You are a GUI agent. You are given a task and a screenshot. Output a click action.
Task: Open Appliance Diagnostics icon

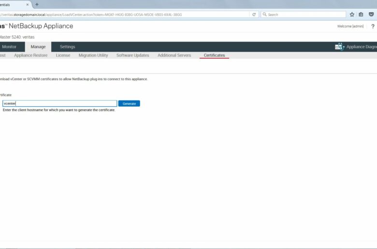(339, 47)
